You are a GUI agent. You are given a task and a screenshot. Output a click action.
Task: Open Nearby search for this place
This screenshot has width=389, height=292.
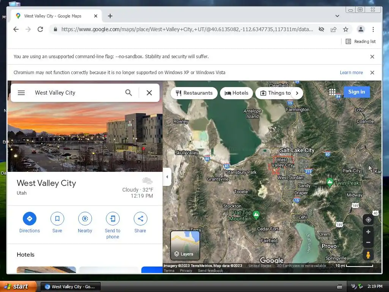pos(85,223)
